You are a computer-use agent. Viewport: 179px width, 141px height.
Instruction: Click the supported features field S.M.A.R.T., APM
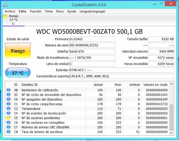click(121, 76)
